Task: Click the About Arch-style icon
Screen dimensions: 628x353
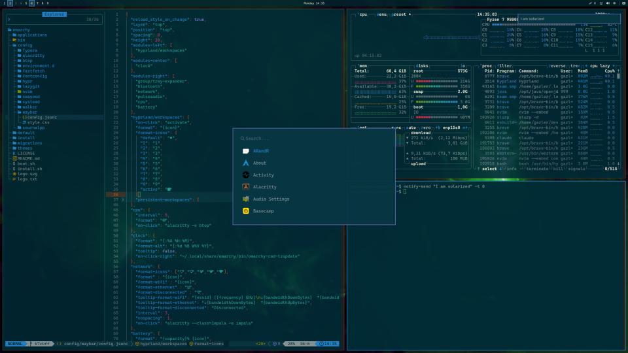Action: (x=246, y=163)
